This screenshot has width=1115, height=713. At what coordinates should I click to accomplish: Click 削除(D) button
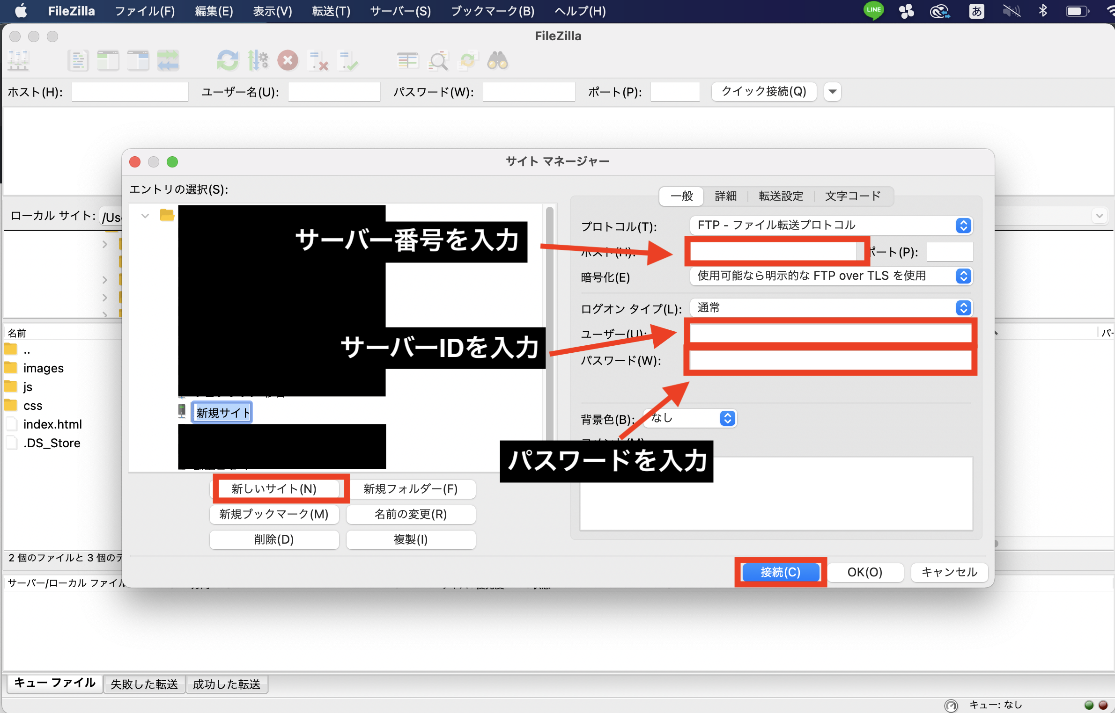[x=274, y=539]
